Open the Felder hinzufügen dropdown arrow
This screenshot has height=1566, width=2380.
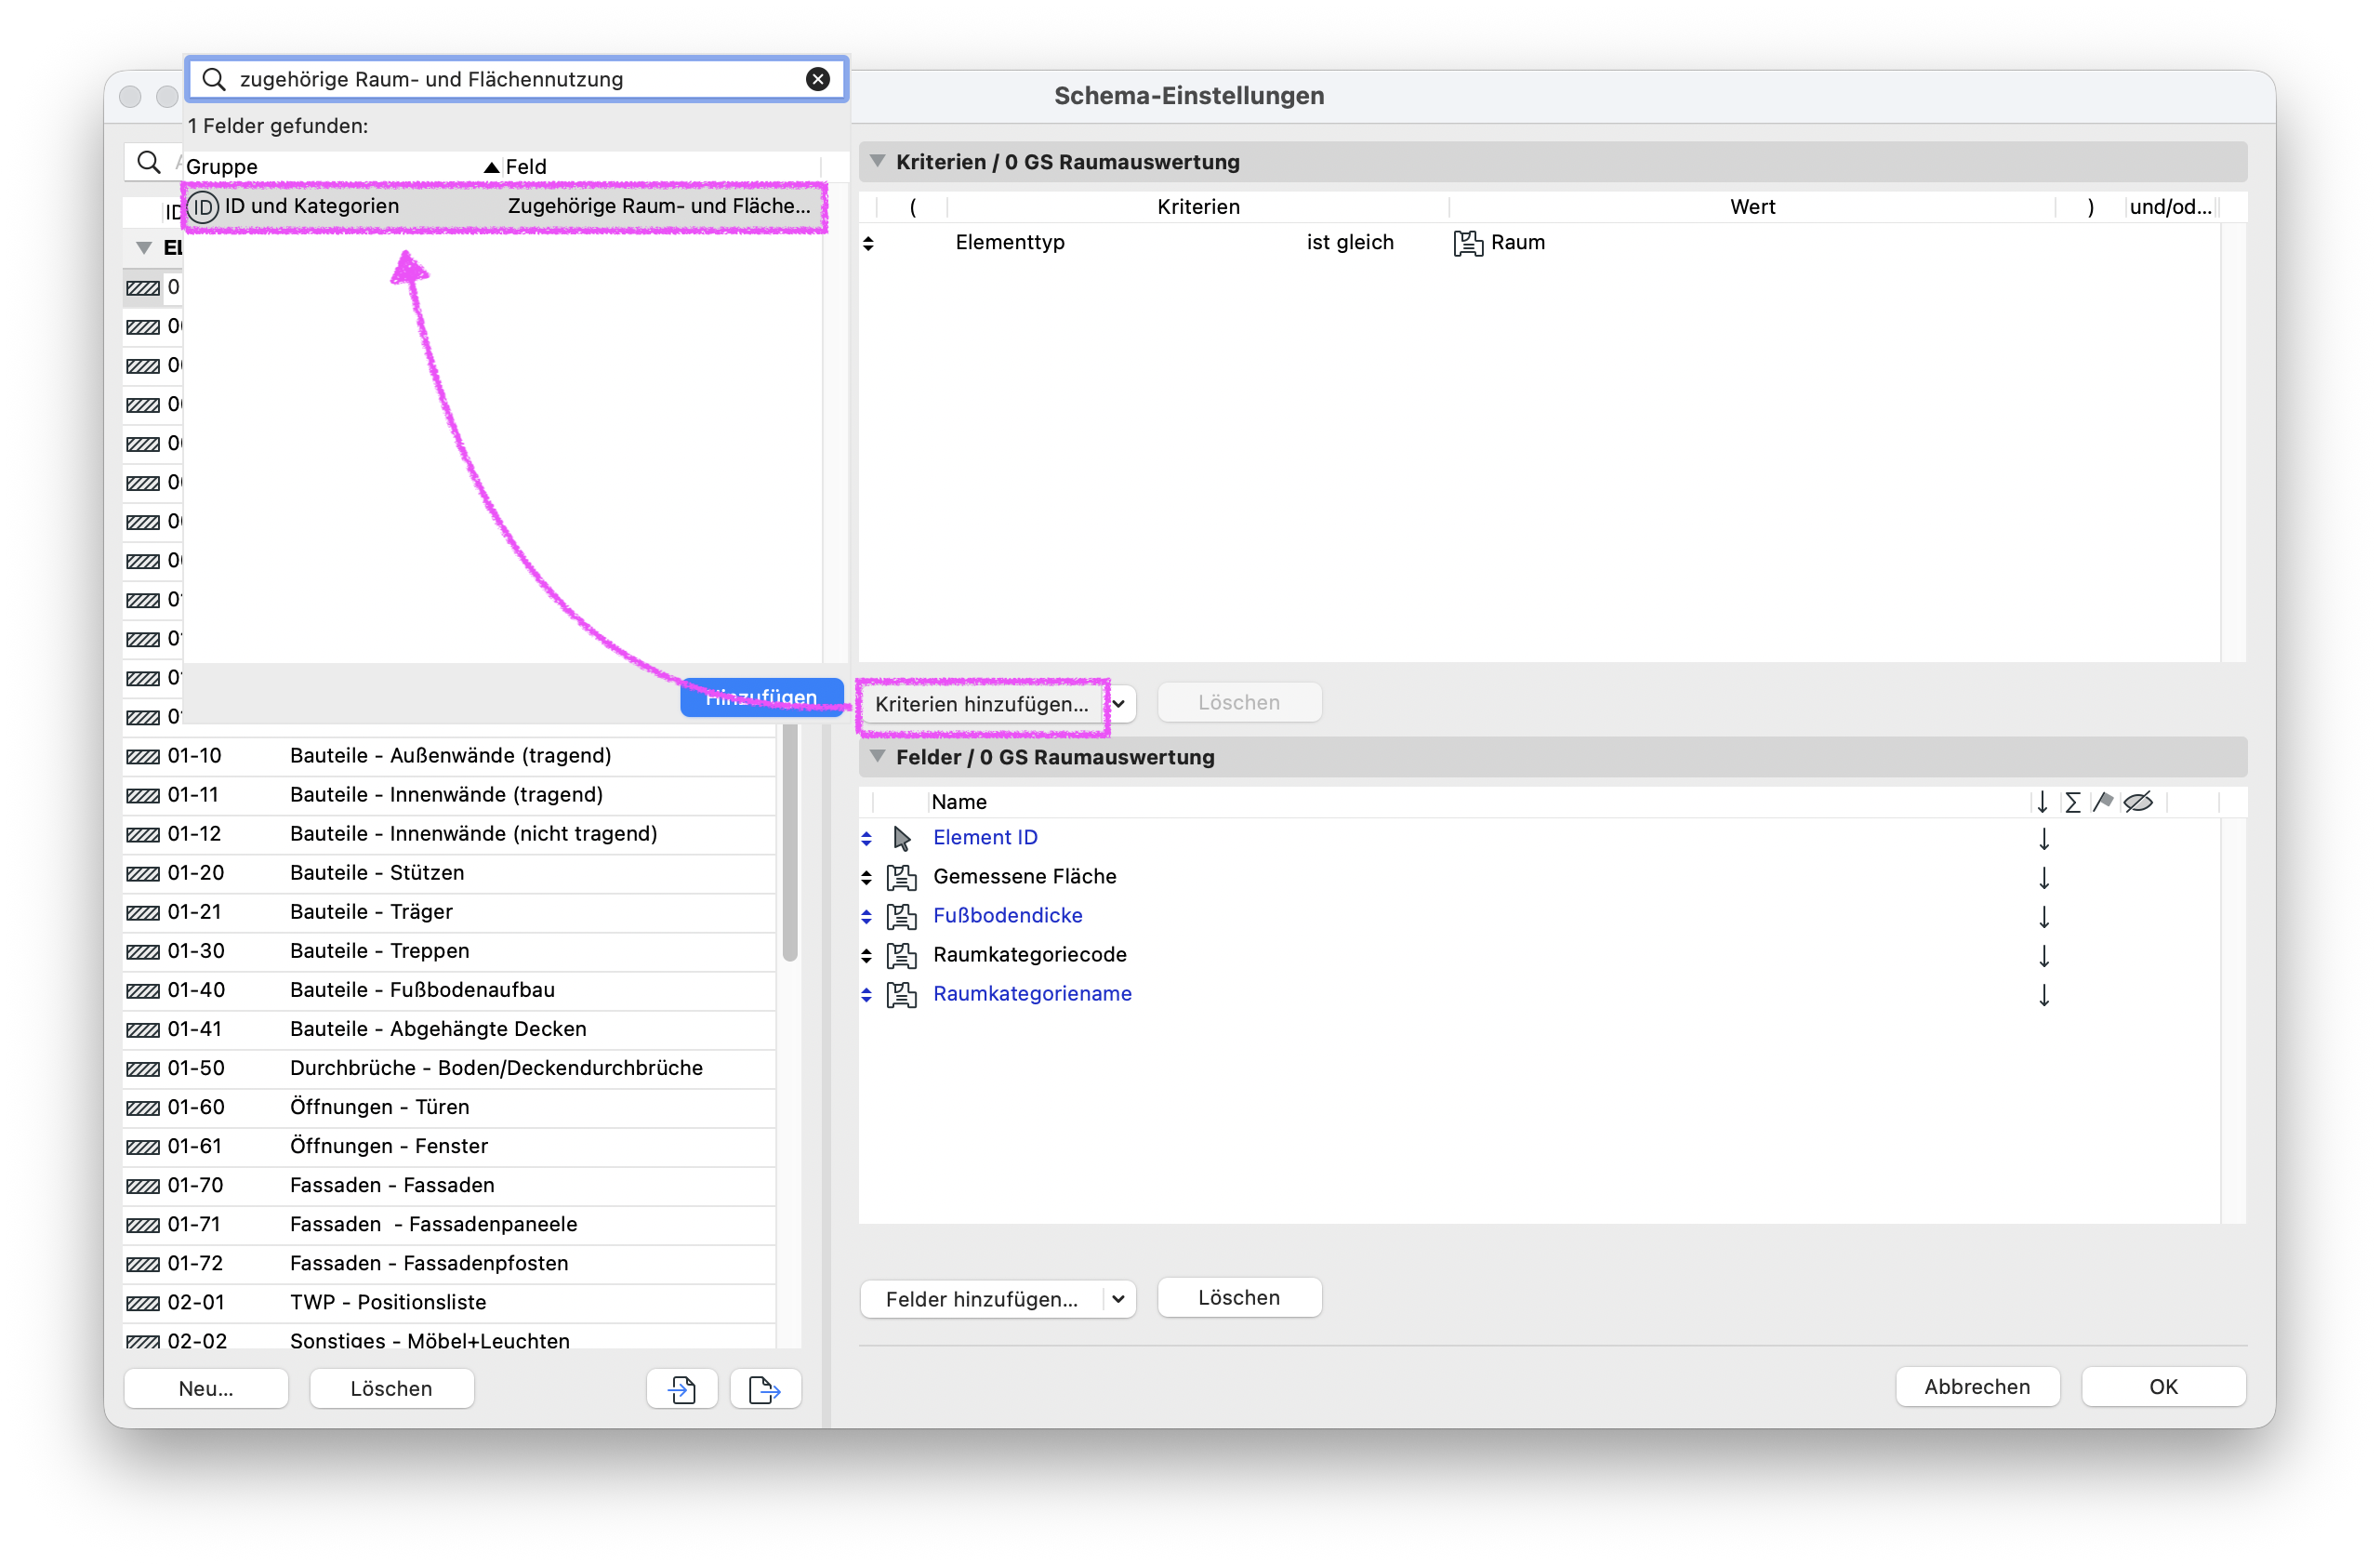tap(1119, 1298)
